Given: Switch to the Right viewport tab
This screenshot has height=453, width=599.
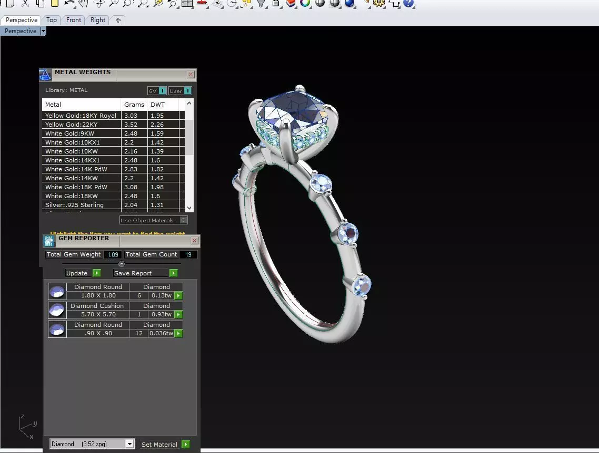Looking at the screenshot, I should point(98,20).
